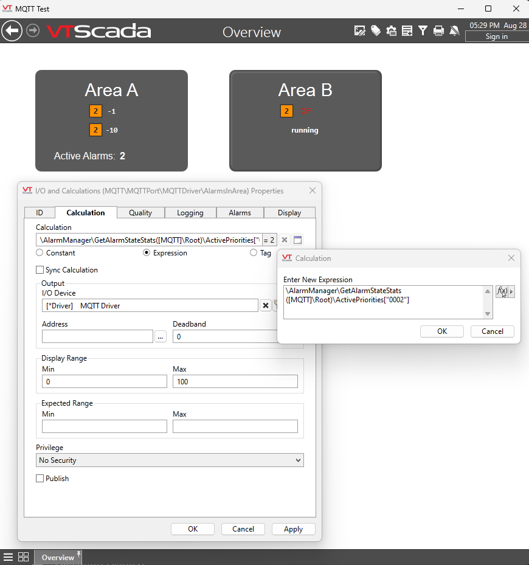Check the Publish checkbox
Image resolution: width=529 pixels, height=565 pixels.
click(40, 479)
